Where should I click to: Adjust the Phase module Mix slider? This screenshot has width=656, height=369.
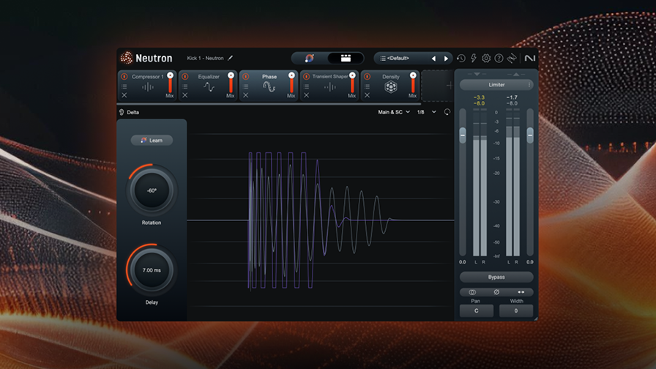(291, 83)
